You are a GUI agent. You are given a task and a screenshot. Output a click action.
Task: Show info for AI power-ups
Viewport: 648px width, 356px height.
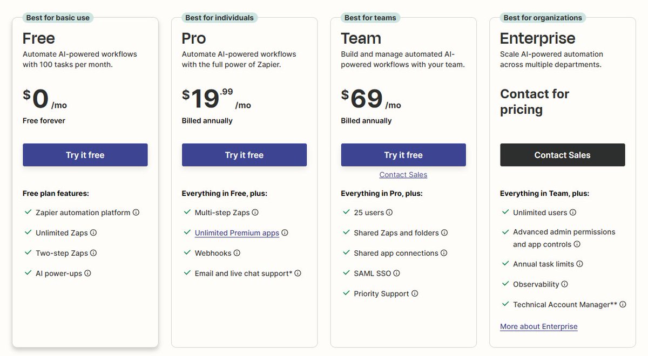(x=87, y=273)
